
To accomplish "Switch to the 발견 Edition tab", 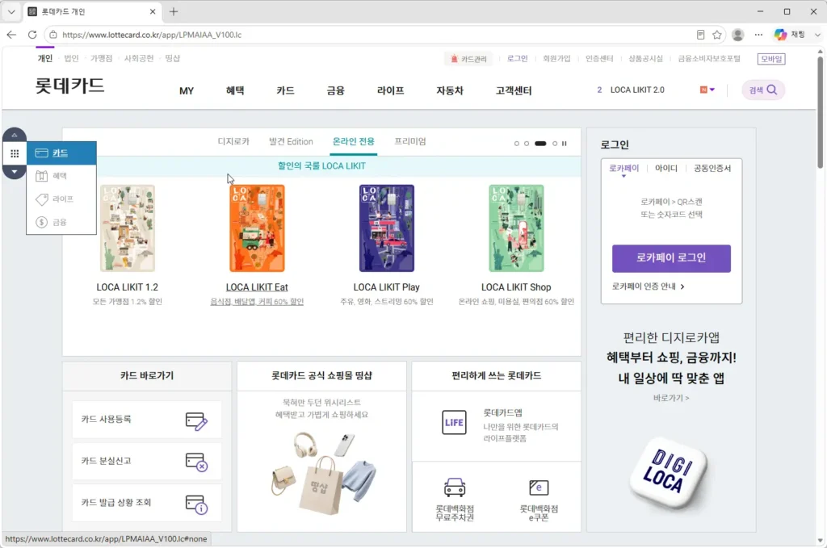I will pos(291,141).
